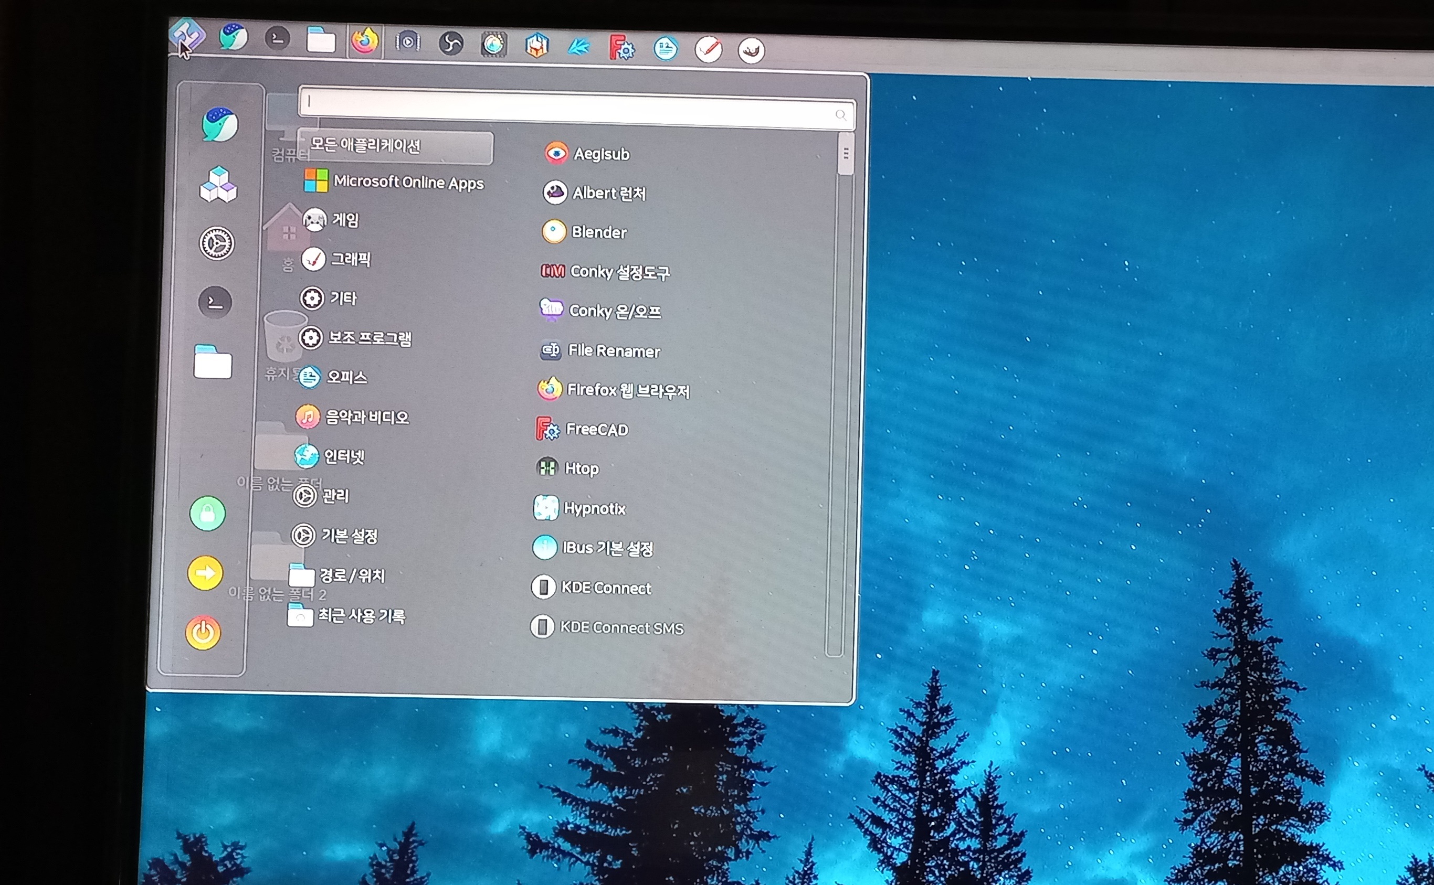Select the 그래픽 category
Viewport: 1434px width, 885px height.
[x=336, y=259]
